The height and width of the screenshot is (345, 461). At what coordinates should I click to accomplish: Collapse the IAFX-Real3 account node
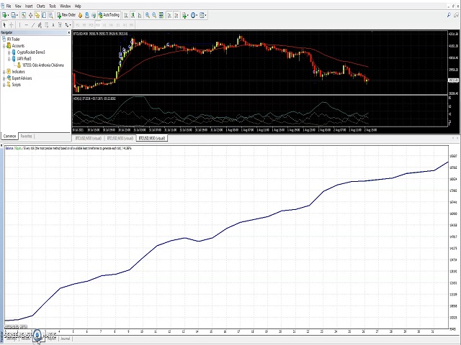pos(9,59)
